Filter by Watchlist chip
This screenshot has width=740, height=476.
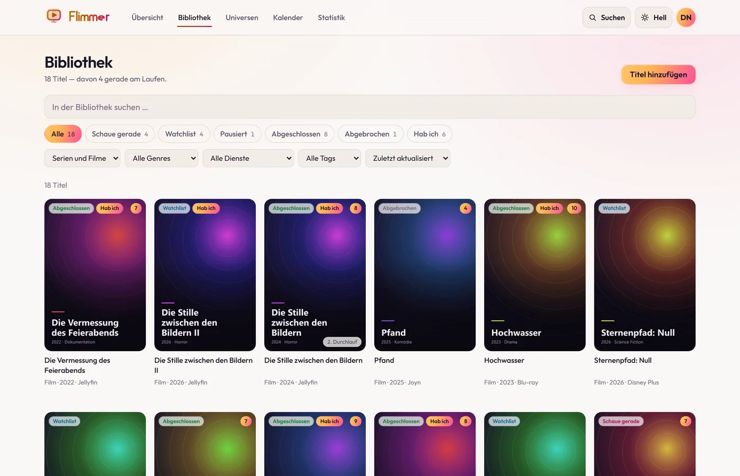(184, 134)
